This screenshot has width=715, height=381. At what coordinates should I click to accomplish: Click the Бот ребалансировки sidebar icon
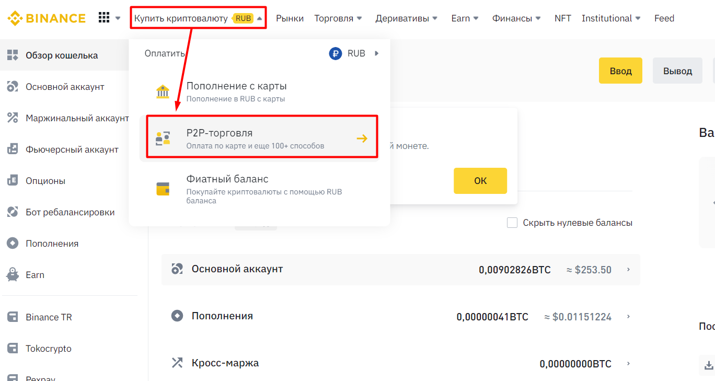[13, 212]
